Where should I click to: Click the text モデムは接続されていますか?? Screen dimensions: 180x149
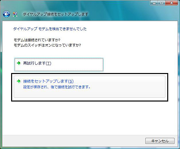(x=37, y=40)
